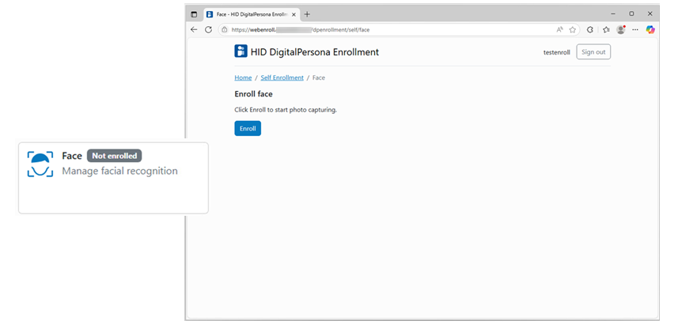Refresh the enrollment page

[209, 29]
